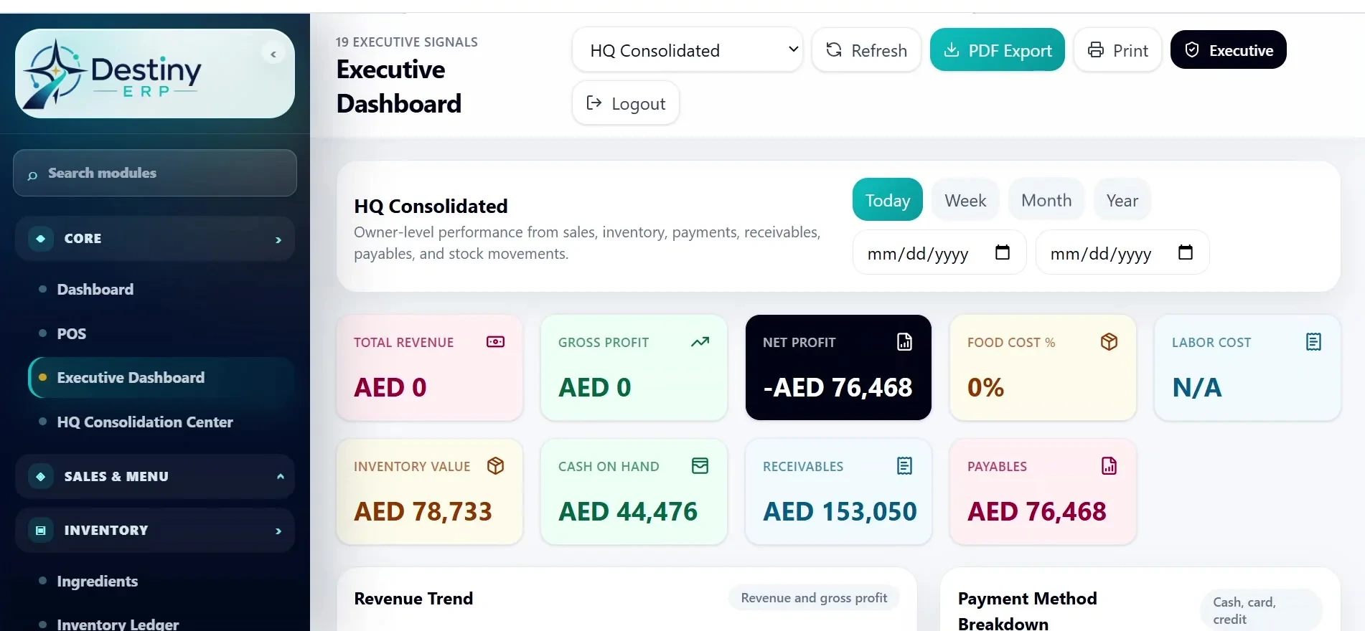This screenshot has width=1365, height=631.
Task: Click the Cash on Hand wallet icon
Action: click(x=700, y=466)
